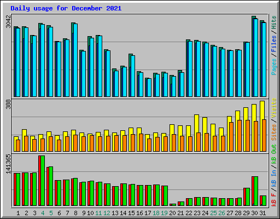Click day label 28 on the x-axis
The height and width of the screenshot is (219, 280).
pyautogui.click(x=238, y=213)
